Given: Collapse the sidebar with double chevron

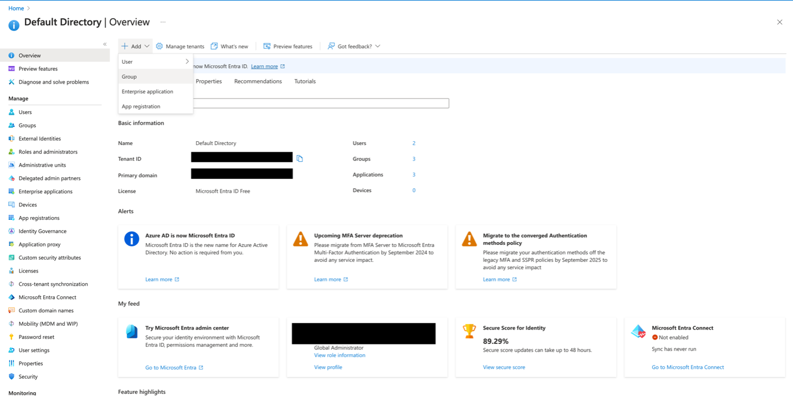Looking at the screenshot, I should click(105, 44).
